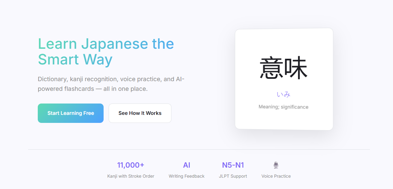The width and height of the screenshot is (393, 189).
Task: Select the 意味 flashcard
Action: pyautogui.click(x=284, y=79)
